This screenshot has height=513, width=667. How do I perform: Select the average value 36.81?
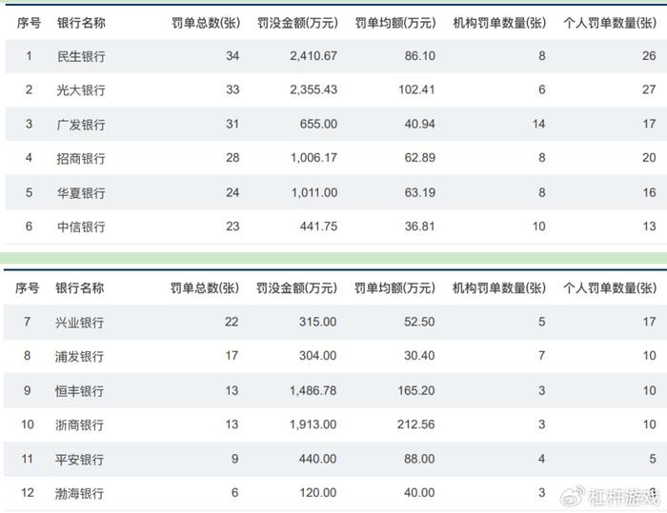click(420, 227)
